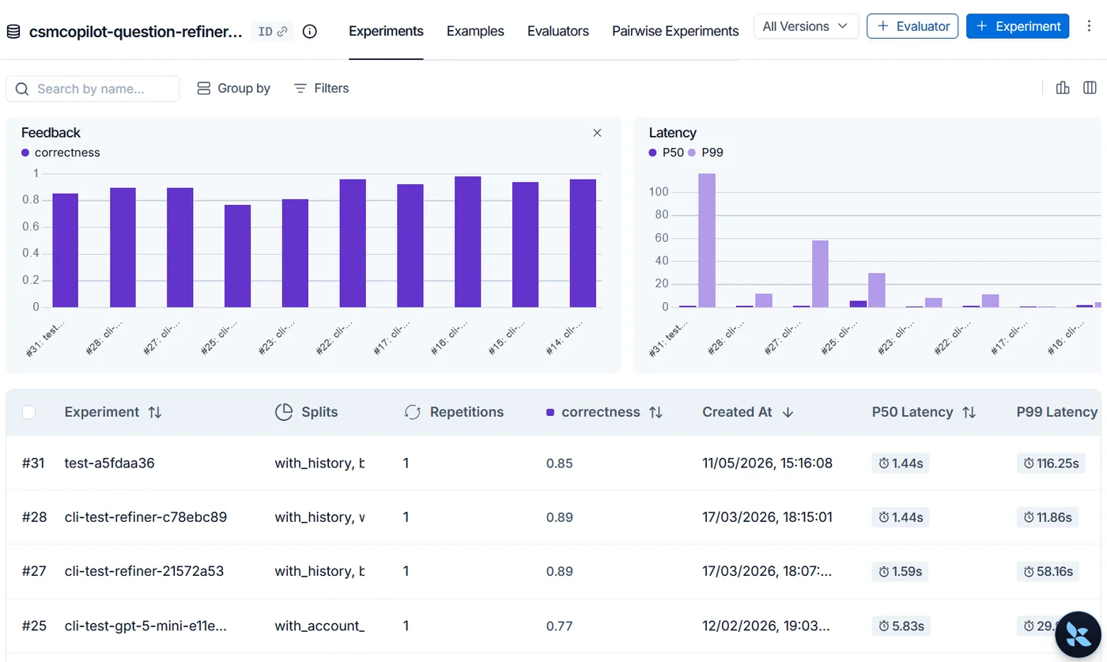Open the columns layout icon
The width and height of the screenshot is (1107, 662).
click(1090, 88)
